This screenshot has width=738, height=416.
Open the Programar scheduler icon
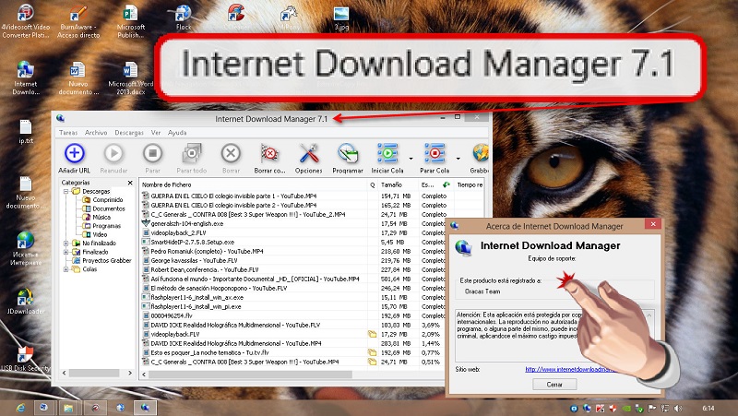tap(348, 153)
